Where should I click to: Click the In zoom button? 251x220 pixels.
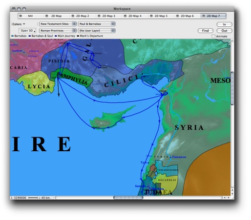tap(224, 24)
